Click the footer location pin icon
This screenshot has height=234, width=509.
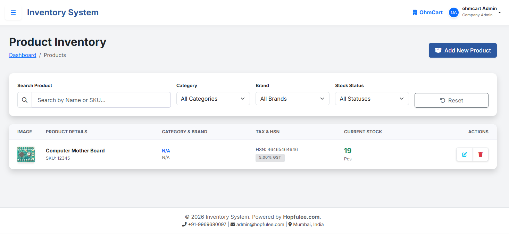[290, 225]
